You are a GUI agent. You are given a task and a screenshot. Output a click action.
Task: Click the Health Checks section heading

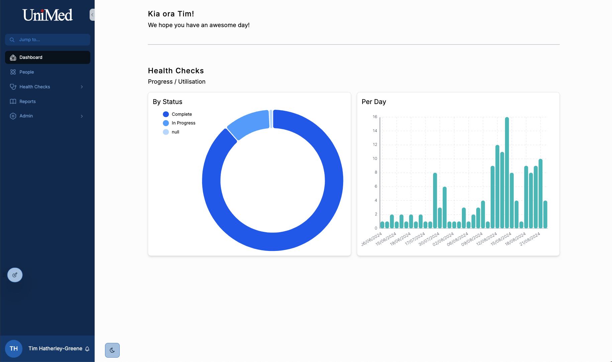(176, 71)
